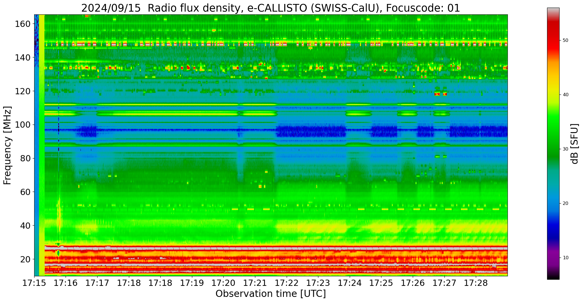
Task: Click the 120 frequency tick label
Action: pyautogui.click(x=23, y=91)
